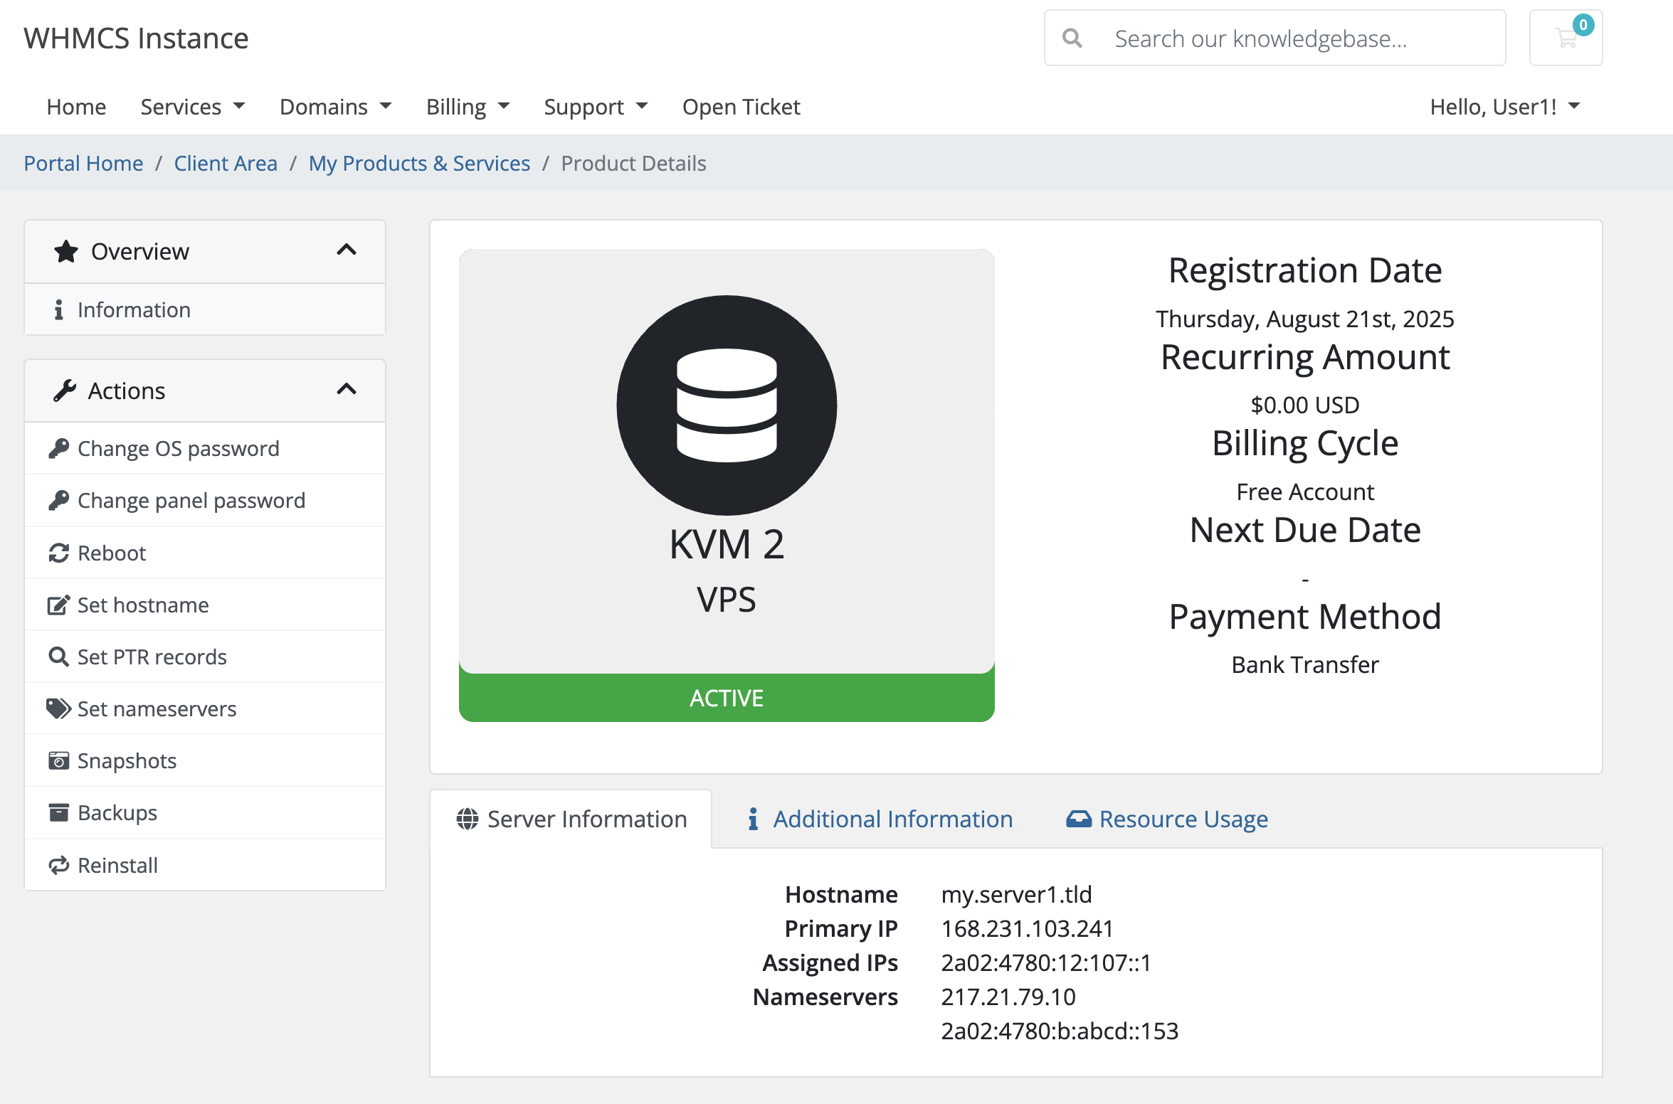Switch to the Additional Information tab
The height and width of the screenshot is (1104, 1673).
coord(879,819)
